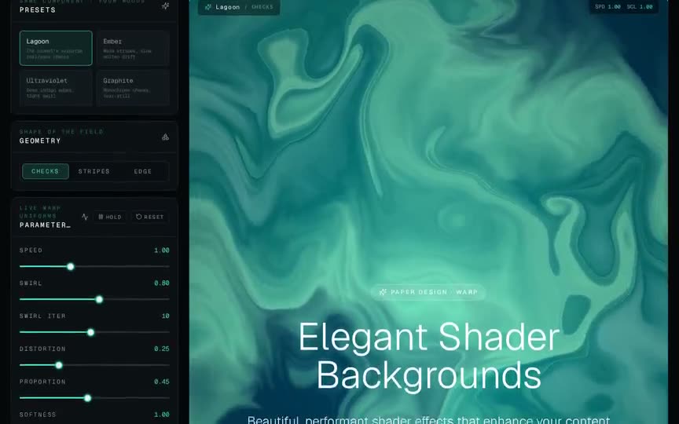
Task: Click the GEOMETRY section title
Action: click(40, 141)
